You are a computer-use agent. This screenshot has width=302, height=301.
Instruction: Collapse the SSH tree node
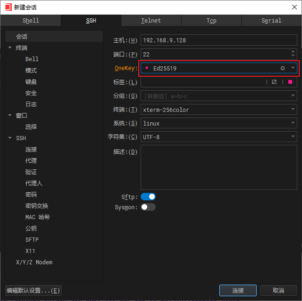(x=10, y=138)
